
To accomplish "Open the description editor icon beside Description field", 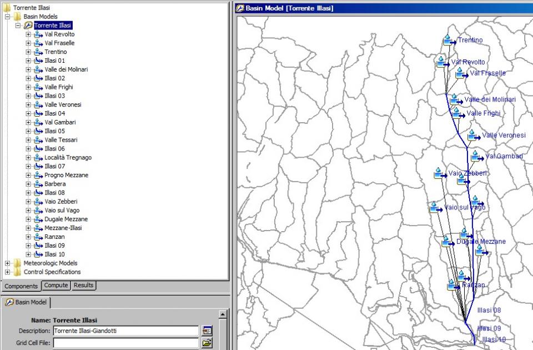I will pos(207,331).
